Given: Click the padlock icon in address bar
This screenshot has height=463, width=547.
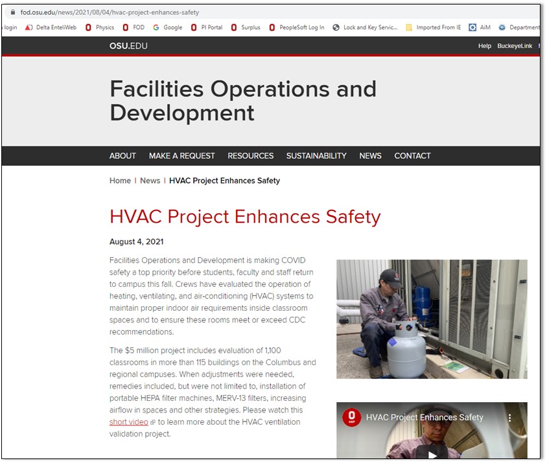Looking at the screenshot, I should coord(13,12).
